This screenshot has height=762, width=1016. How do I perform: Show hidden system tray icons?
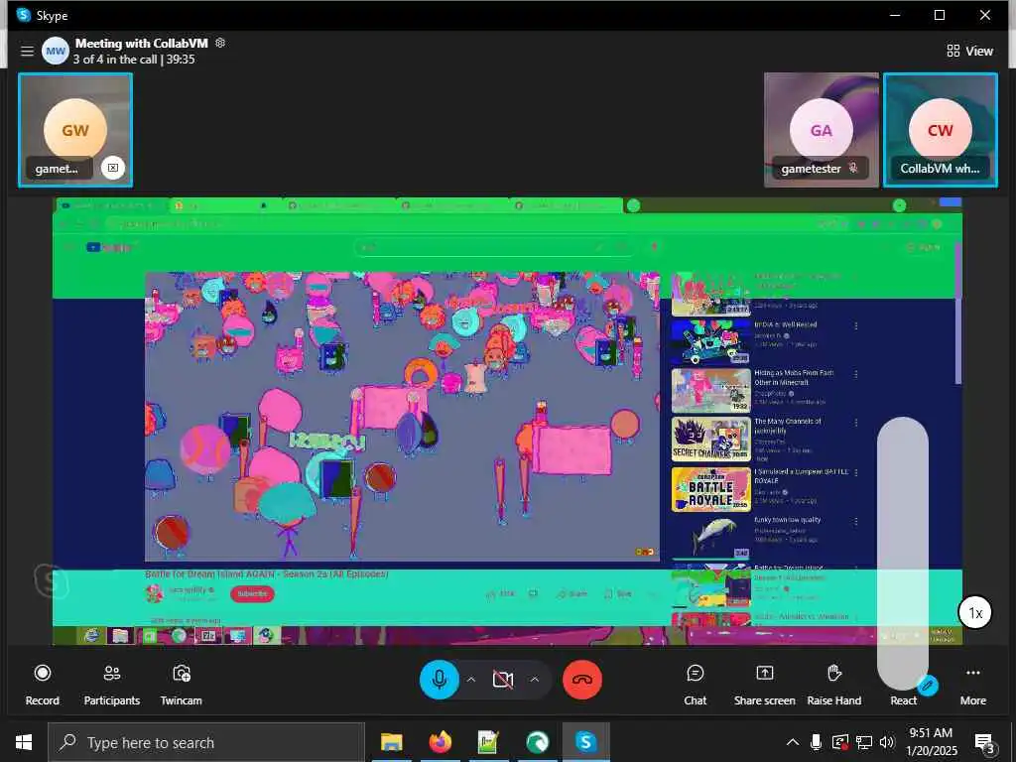[x=793, y=742]
